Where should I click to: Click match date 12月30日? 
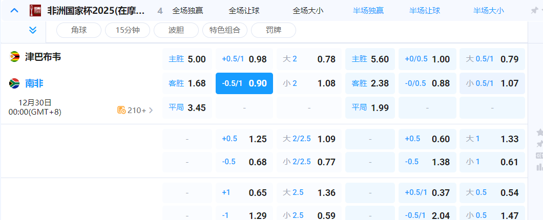35,103
